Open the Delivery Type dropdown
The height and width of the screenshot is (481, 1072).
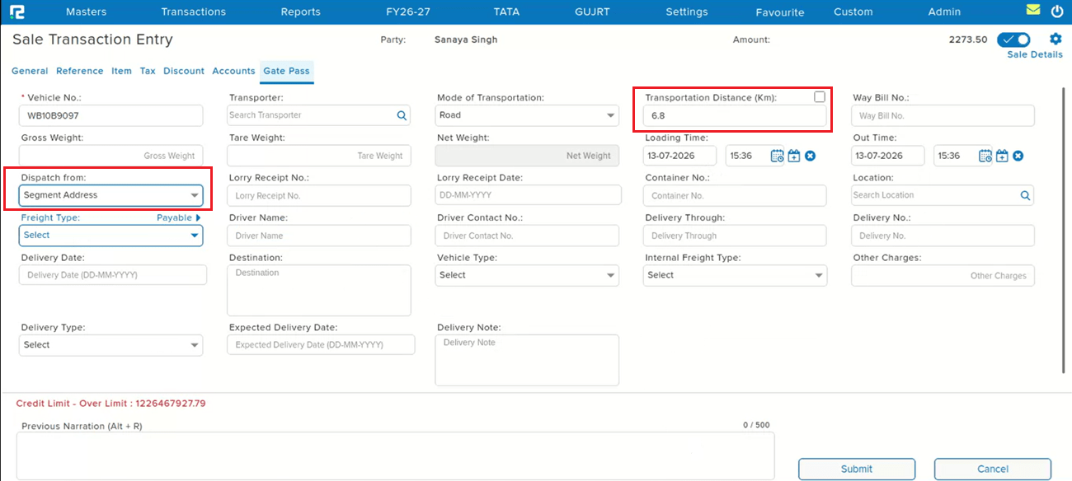tap(110, 345)
